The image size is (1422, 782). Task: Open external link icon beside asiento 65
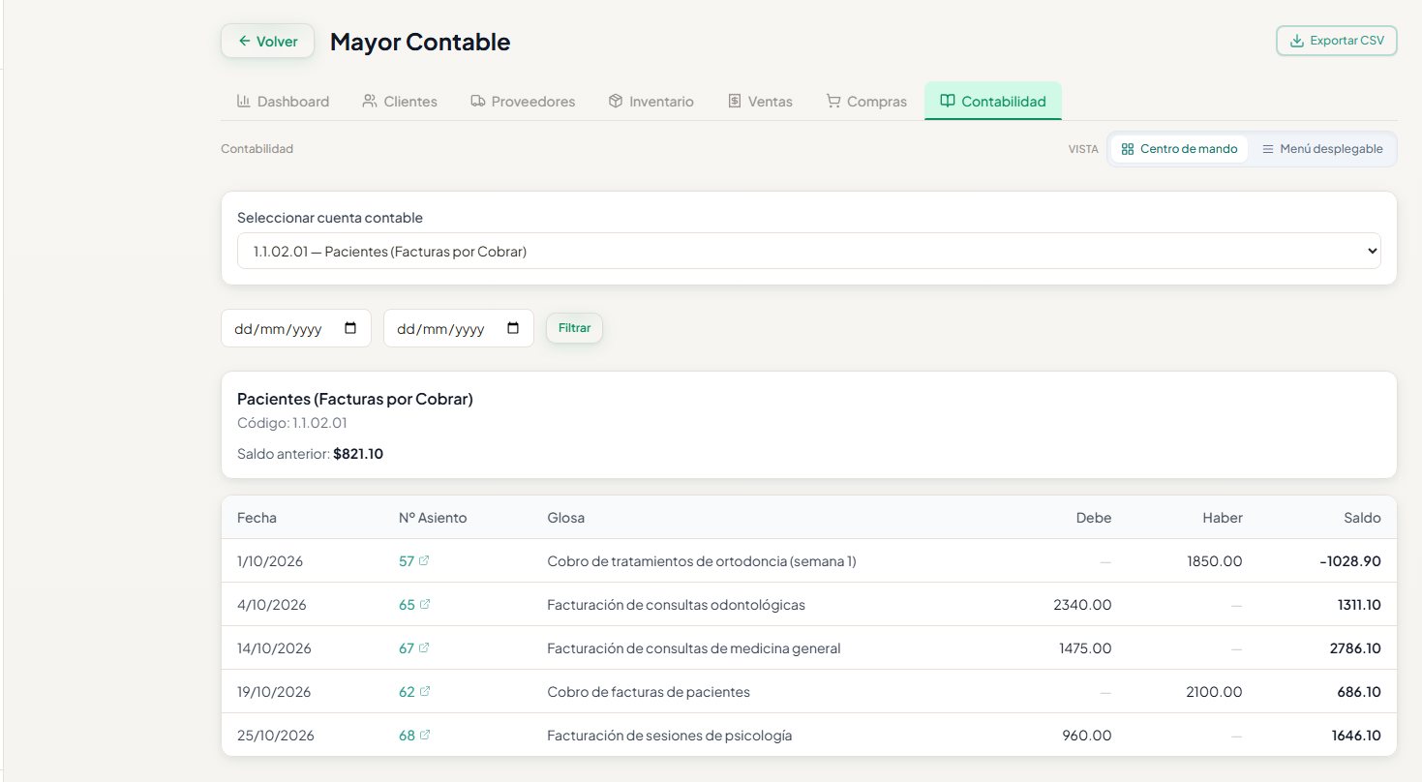(x=425, y=604)
